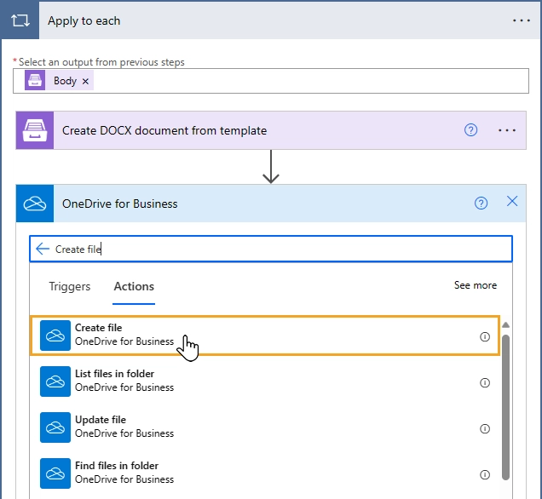Click the Body dynamic content token
This screenshot has height=499, width=542.
point(59,80)
